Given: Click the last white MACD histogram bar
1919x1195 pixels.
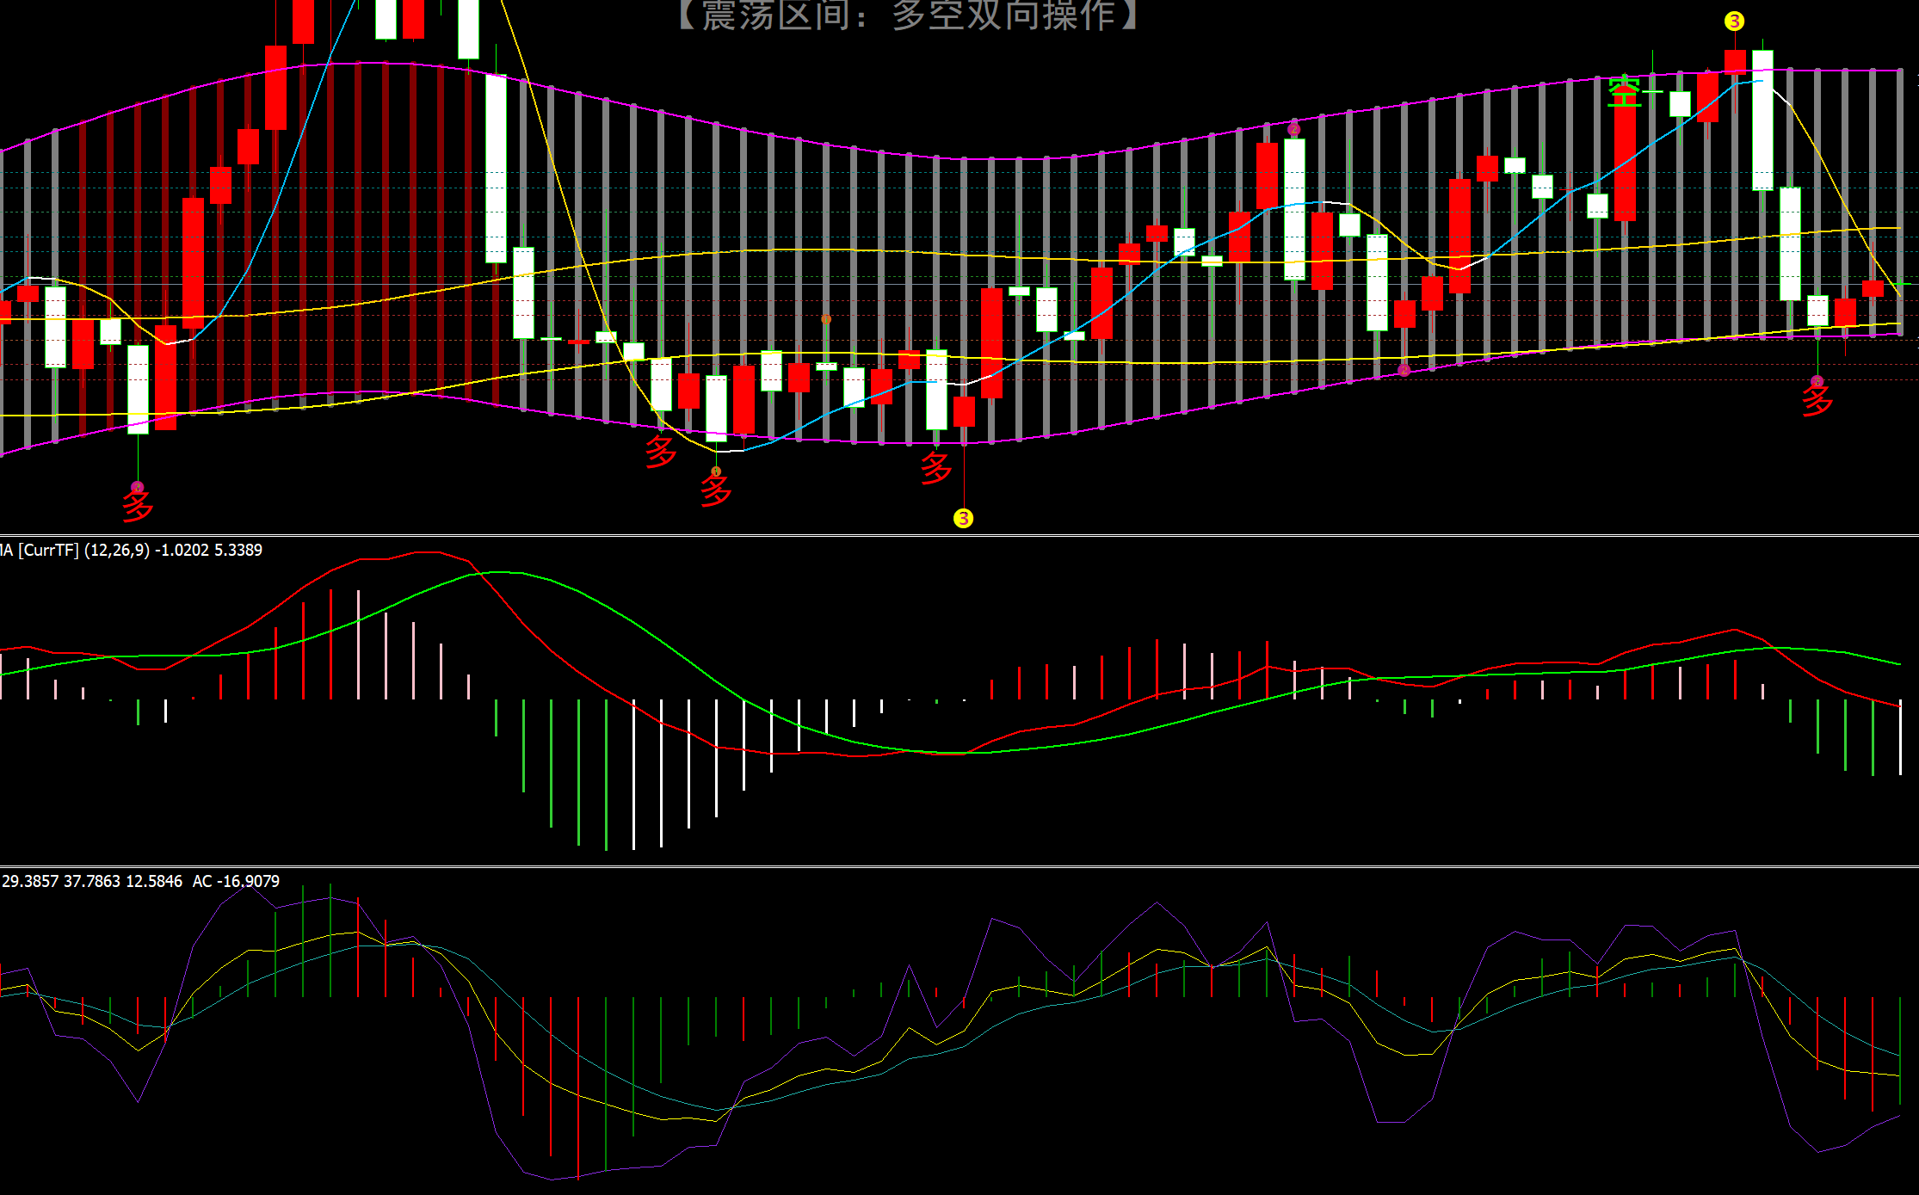Looking at the screenshot, I should pos(1900,738).
